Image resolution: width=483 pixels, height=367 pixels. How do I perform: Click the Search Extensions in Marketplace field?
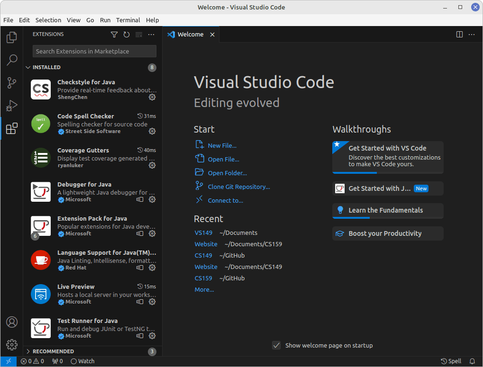94,51
